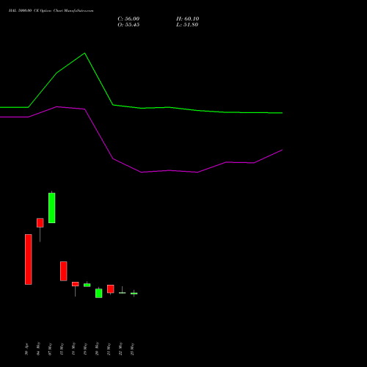The width and height of the screenshot is (367, 367).
Task: Click the 19 May date label
Action: click(x=85, y=349)
